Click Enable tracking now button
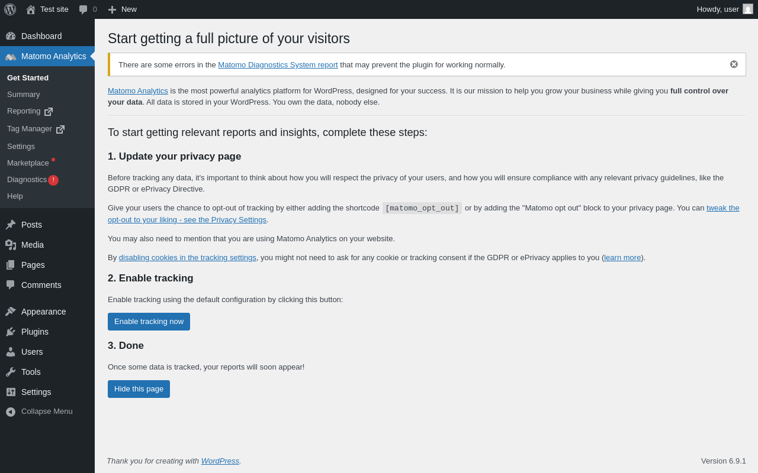 [149, 322]
